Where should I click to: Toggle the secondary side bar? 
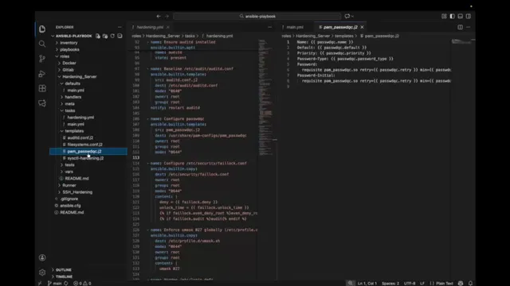point(469,16)
